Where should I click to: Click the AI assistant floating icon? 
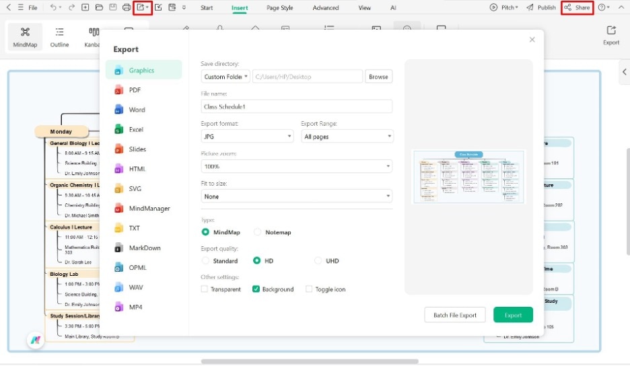tap(36, 340)
